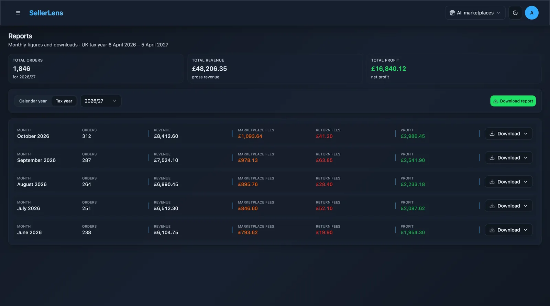Image resolution: width=550 pixels, height=306 pixels.
Task: Open the All marketplaces dropdown
Action: click(475, 13)
